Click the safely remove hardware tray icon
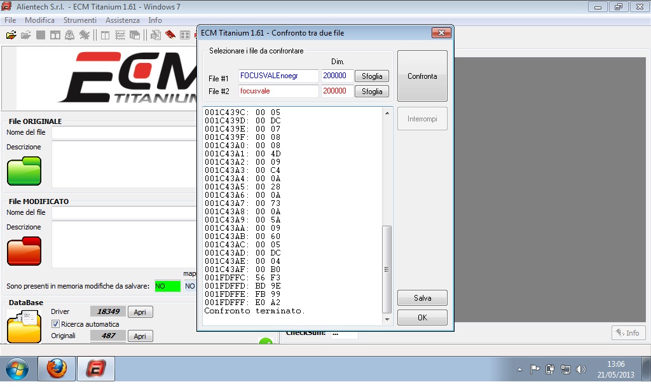Image resolution: width=651 pixels, height=389 pixels. tap(550, 369)
